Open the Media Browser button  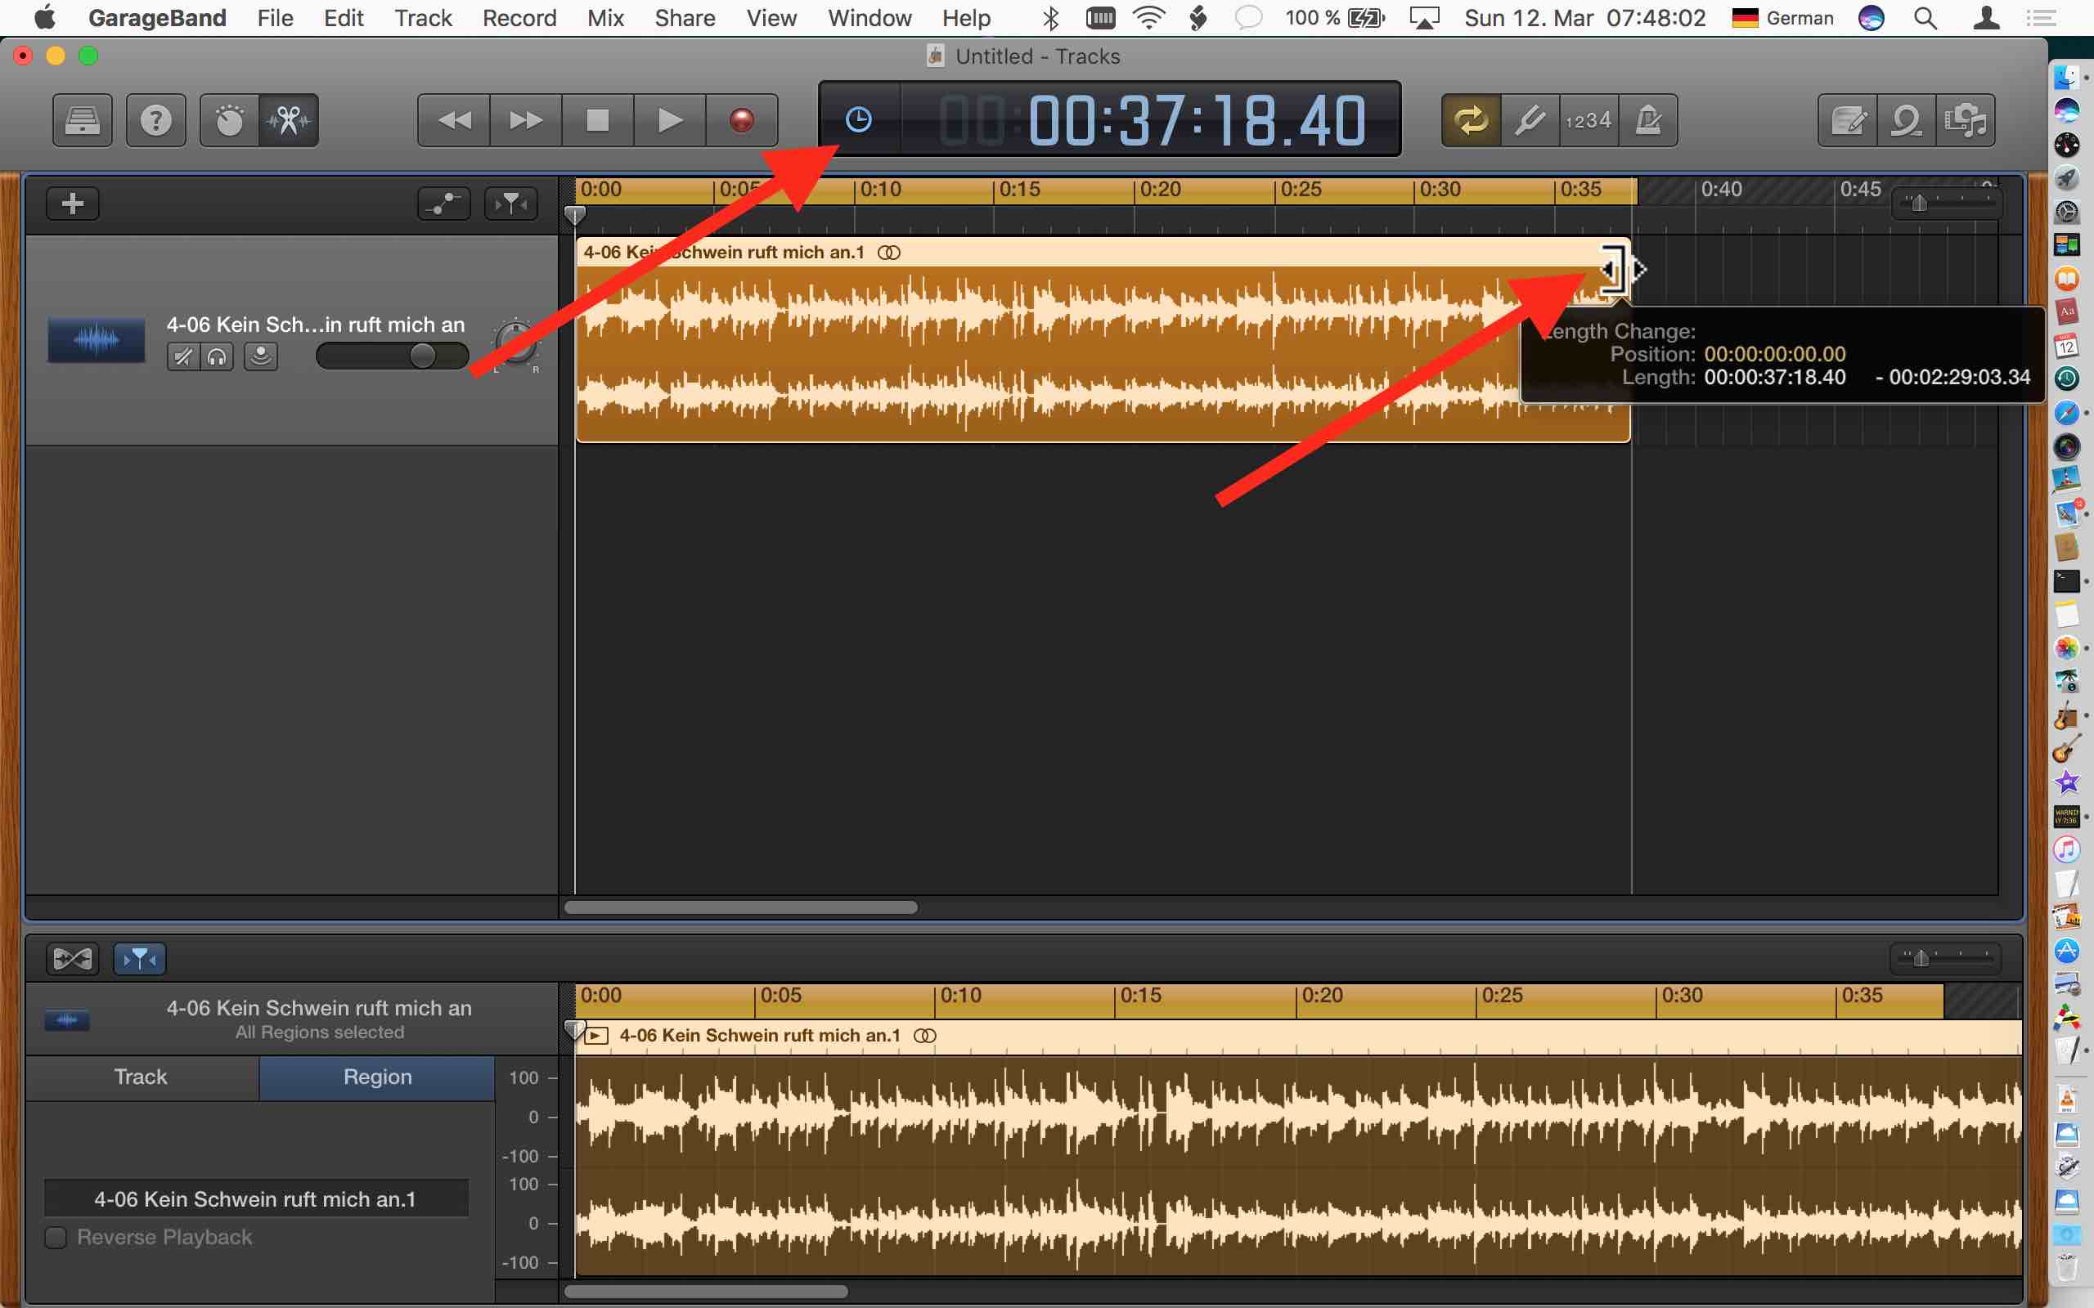1965,119
